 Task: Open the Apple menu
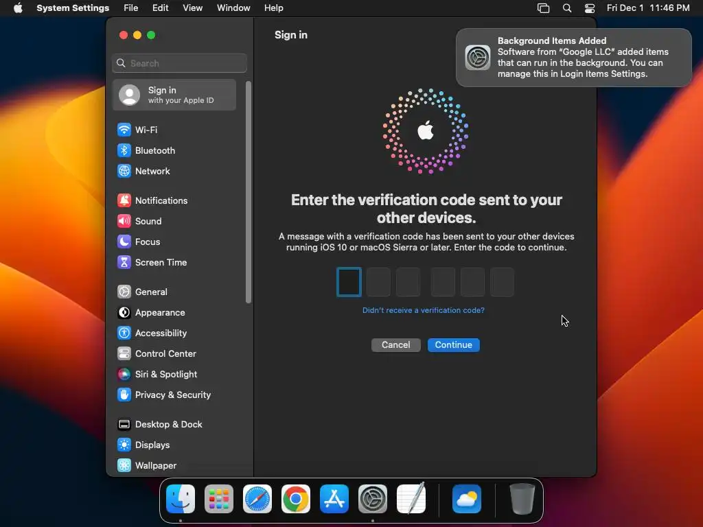(18, 8)
